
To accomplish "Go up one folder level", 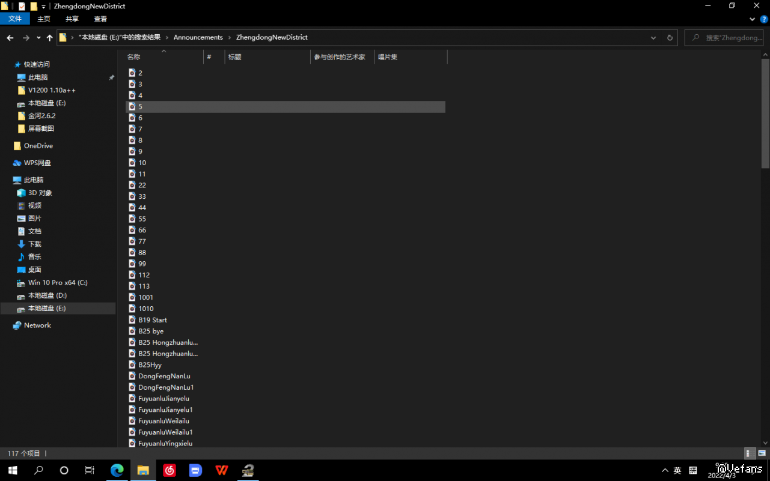I will tap(49, 38).
